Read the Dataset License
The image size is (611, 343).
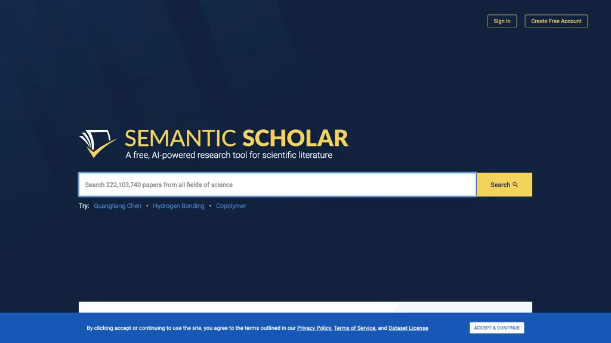coord(408,328)
